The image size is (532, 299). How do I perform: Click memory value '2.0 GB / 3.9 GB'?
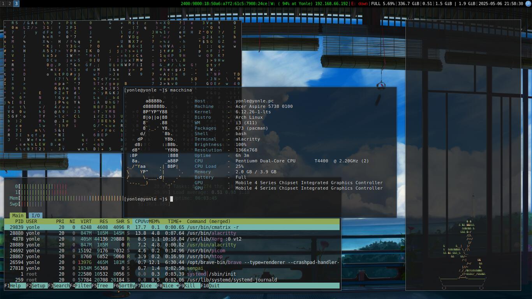pyautogui.click(x=256, y=172)
